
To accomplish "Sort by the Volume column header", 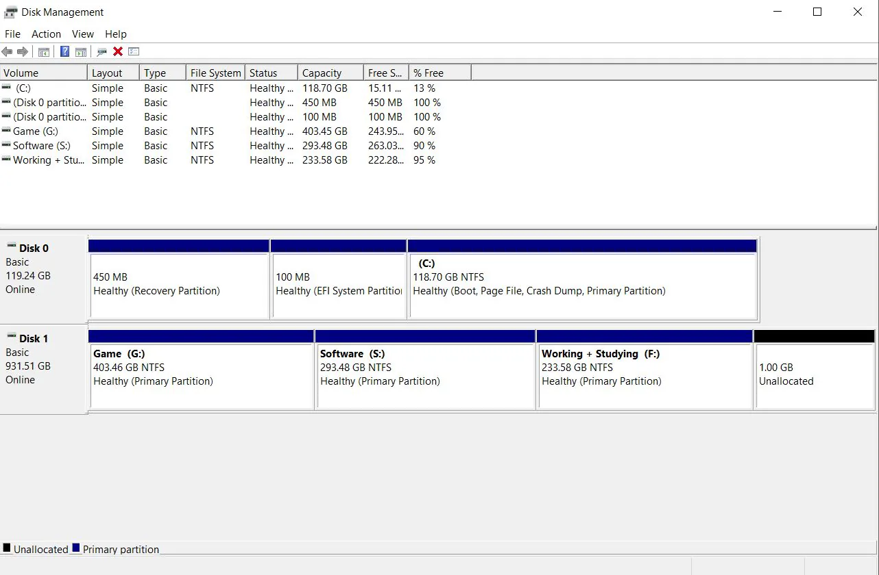I will coord(44,73).
